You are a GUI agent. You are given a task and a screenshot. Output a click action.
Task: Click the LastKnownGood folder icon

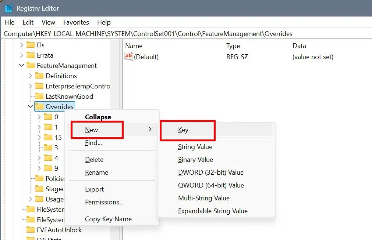(39, 96)
